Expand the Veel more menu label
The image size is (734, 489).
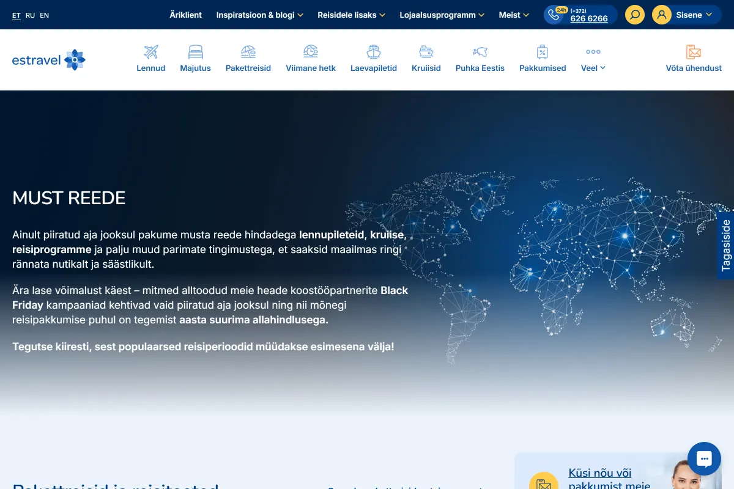[x=593, y=68]
